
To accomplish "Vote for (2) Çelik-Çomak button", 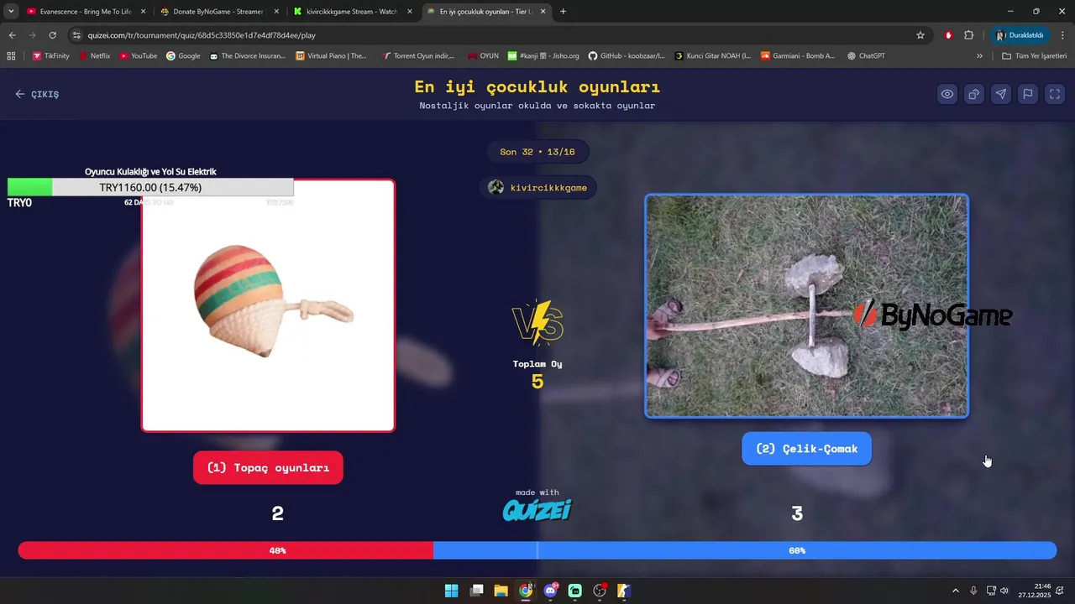I will tap(806, 449).
